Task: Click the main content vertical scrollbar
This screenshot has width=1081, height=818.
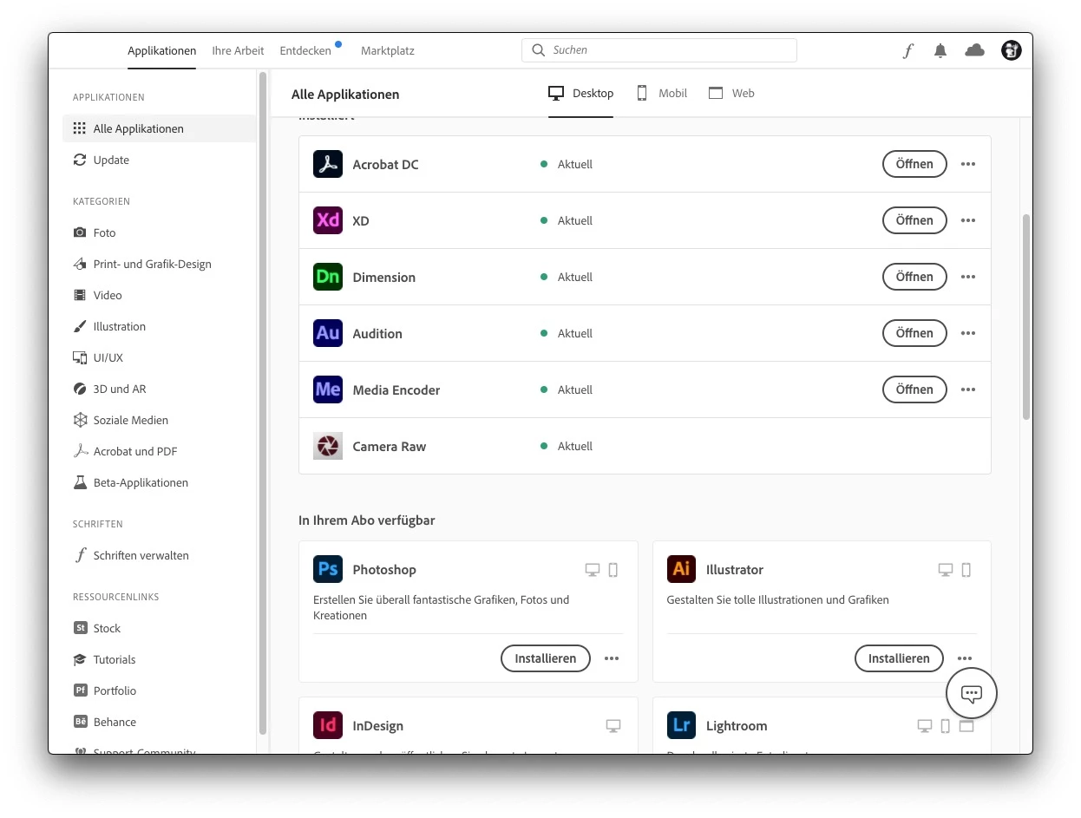Action: pyautogui.click(x=1026, y=317)
